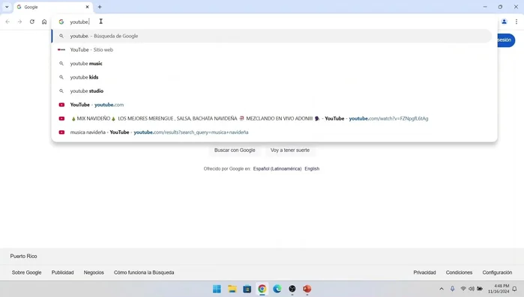
Task: Close the Google tab
Action: tap(87, 7)
